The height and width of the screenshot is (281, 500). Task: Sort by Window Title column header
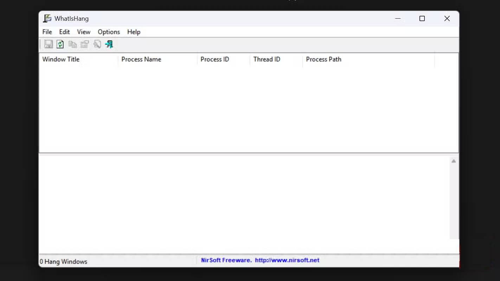tap(78, 59)
